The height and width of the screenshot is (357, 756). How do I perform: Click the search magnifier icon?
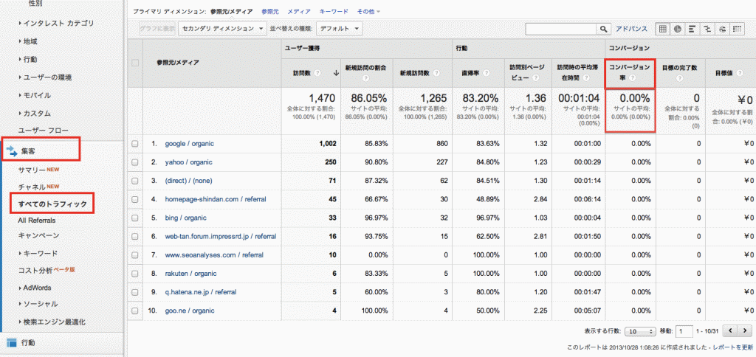pos(604,29)
